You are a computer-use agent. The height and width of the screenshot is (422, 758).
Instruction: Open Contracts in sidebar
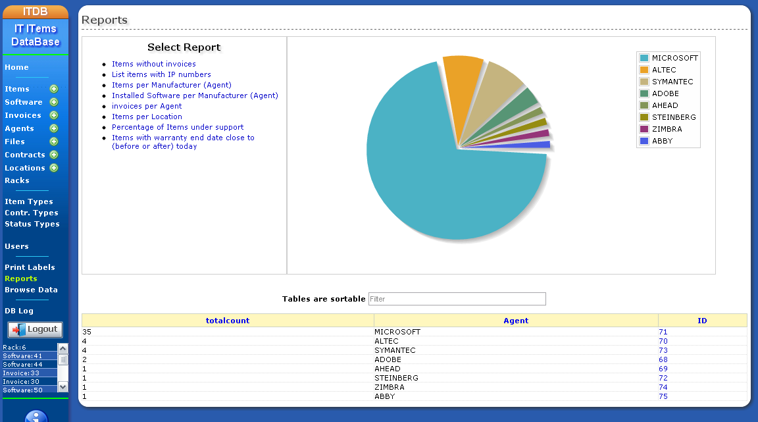[x=24, y=155]
